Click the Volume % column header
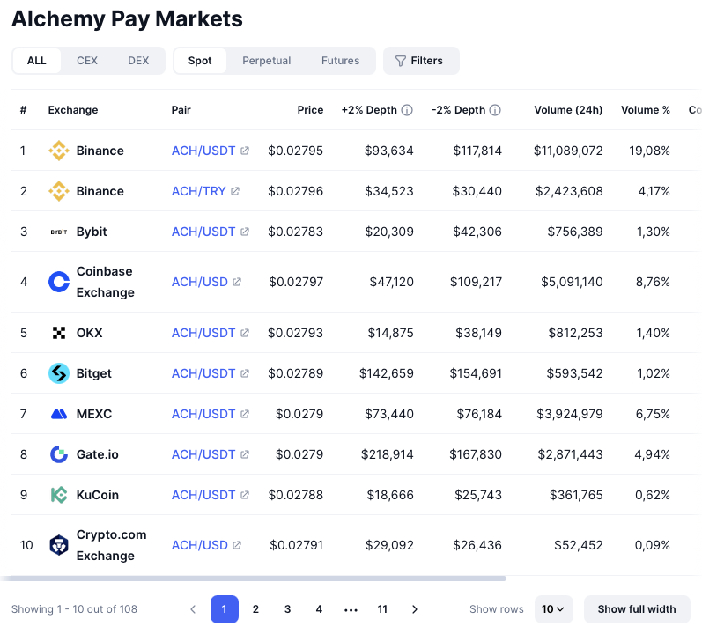The width and height of the screenshot is (702, 634). pyautogui.click(x=645, y=110)
